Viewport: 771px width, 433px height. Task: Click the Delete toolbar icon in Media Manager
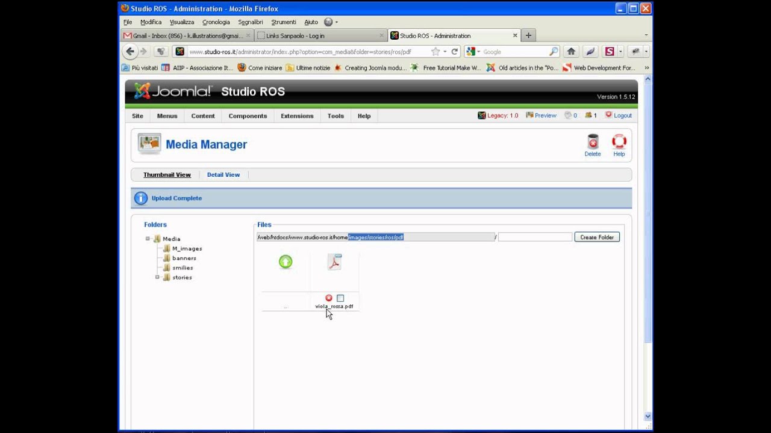pyautogui.click(x=593, y=146)
